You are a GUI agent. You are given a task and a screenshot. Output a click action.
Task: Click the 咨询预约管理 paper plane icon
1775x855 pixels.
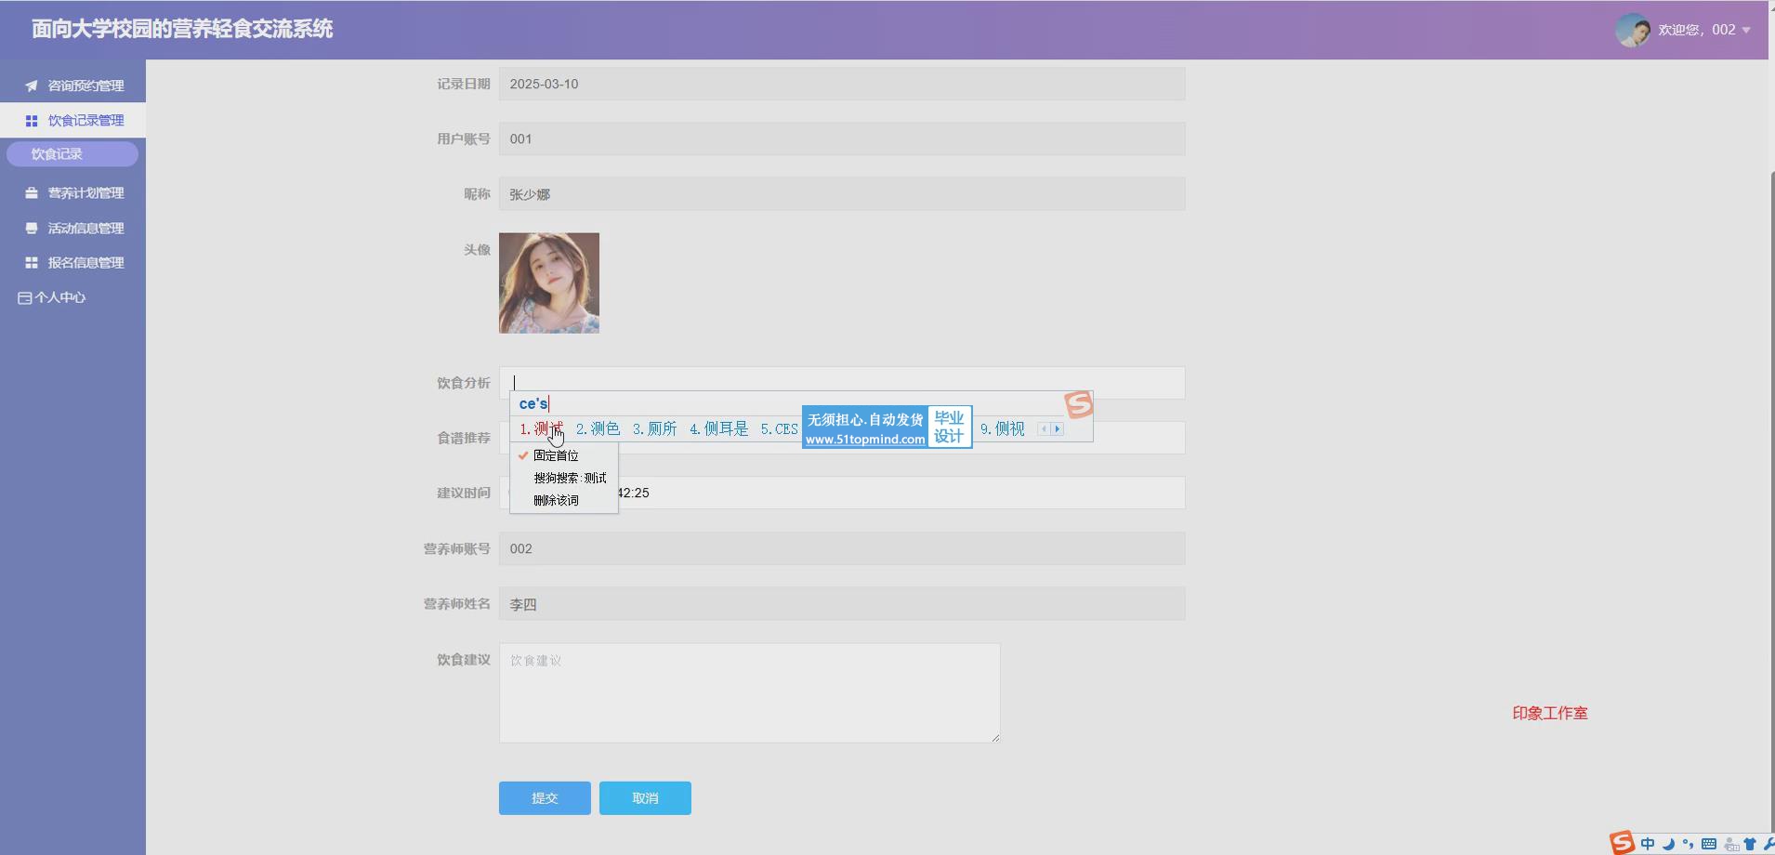point(32,85)
